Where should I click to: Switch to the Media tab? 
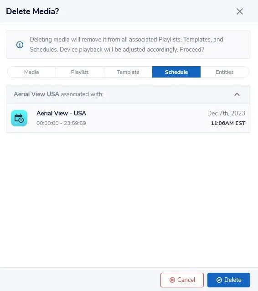click(31, 72)
